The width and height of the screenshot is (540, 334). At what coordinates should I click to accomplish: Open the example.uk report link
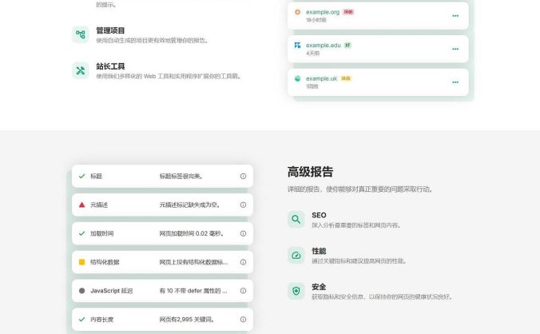click(321, 78)
